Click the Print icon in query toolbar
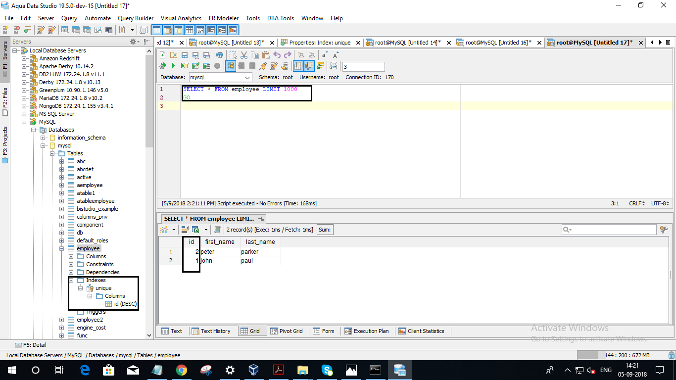The image size is (676, 380). click(x=220, y=55)
